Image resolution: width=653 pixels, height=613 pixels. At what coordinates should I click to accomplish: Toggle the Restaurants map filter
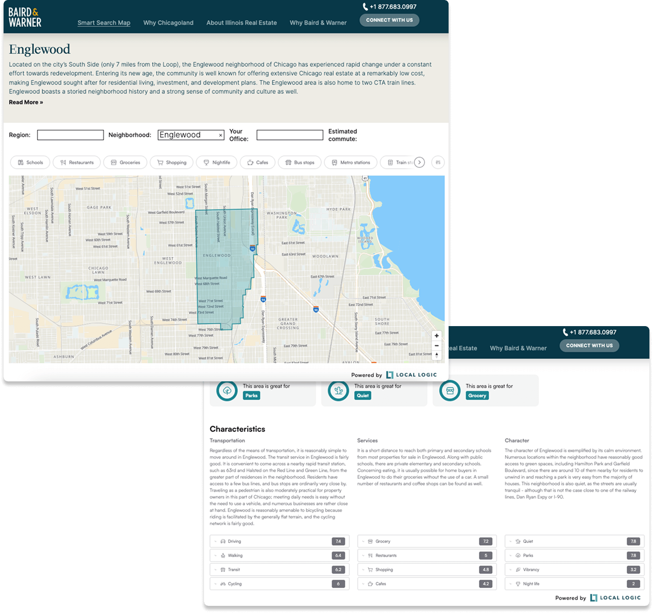point(77,163)
